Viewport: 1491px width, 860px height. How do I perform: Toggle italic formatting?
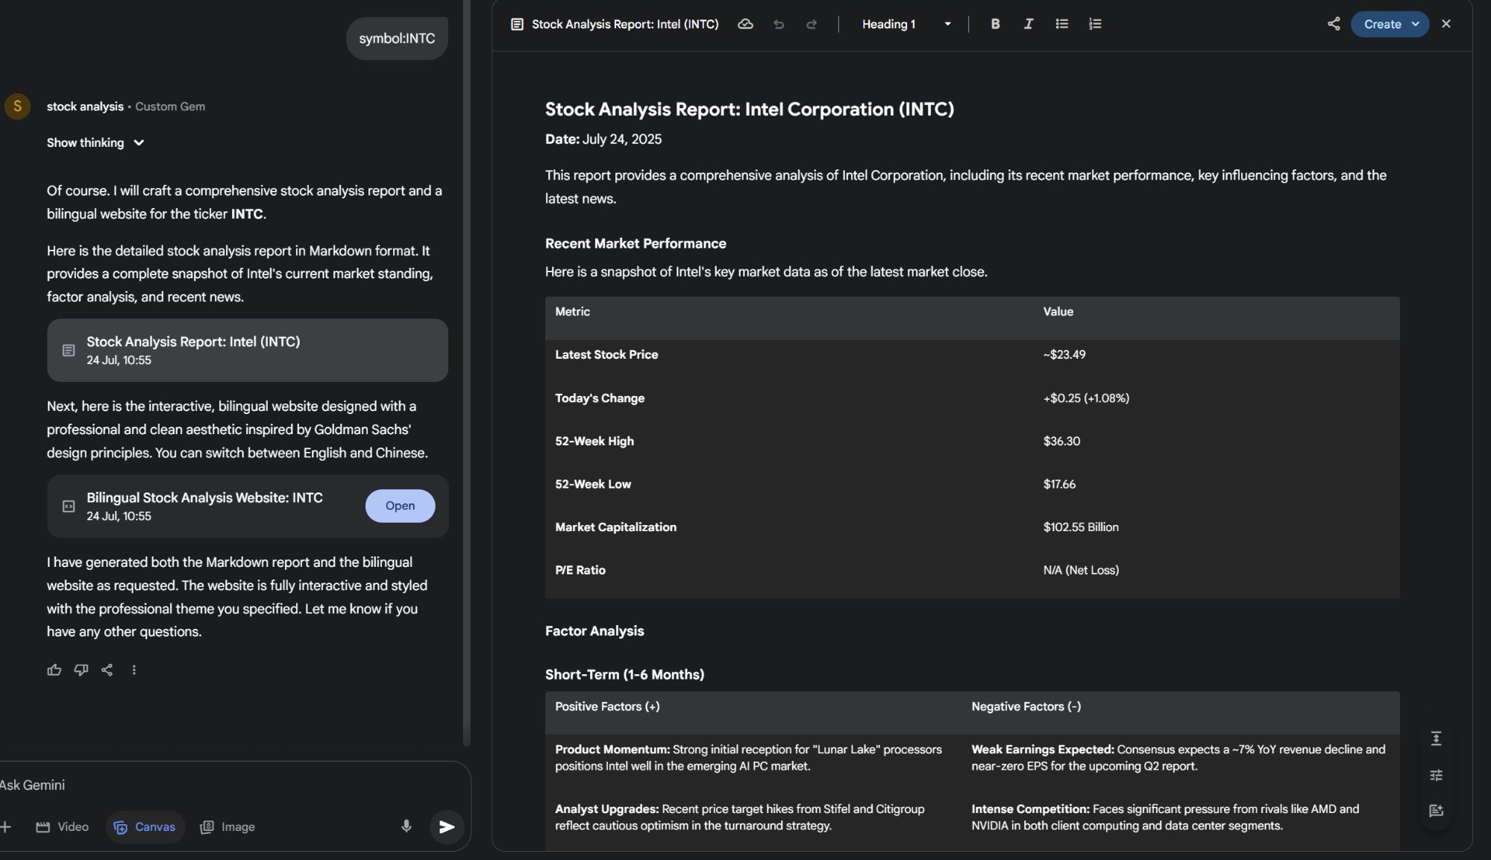click(x=1028, y=24)
